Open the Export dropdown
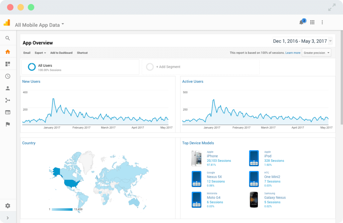The width and height of the screenshot is (343, 223). 40,53
